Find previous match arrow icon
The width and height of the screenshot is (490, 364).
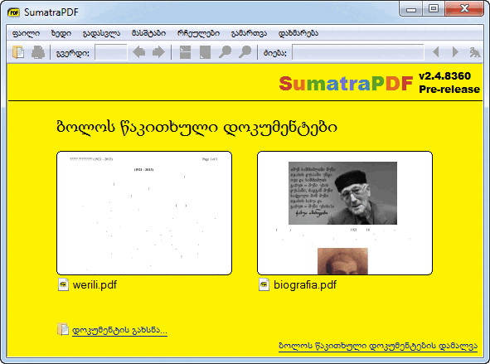coord(436,52)
